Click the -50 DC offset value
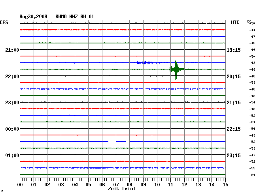Viewport: 257px width, 195px height. [252, 56]
